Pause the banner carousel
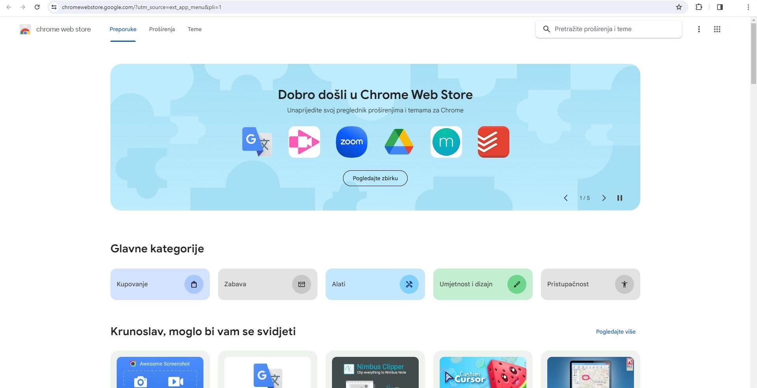This screenshot has height=388, width=757. [x=620, y=198]
